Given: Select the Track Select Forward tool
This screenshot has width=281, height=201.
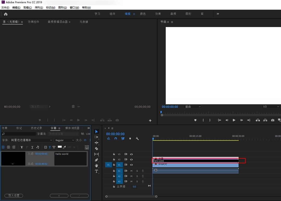Looking at the screenshot, I should coord(97,137).
